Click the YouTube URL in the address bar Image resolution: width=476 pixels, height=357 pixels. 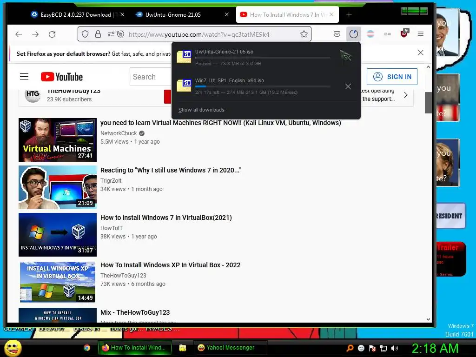pyautogui.click(x=199, y=34)
